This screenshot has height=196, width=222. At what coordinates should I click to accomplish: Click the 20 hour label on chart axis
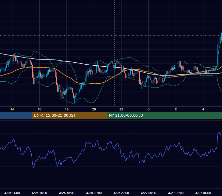point(94,109)
